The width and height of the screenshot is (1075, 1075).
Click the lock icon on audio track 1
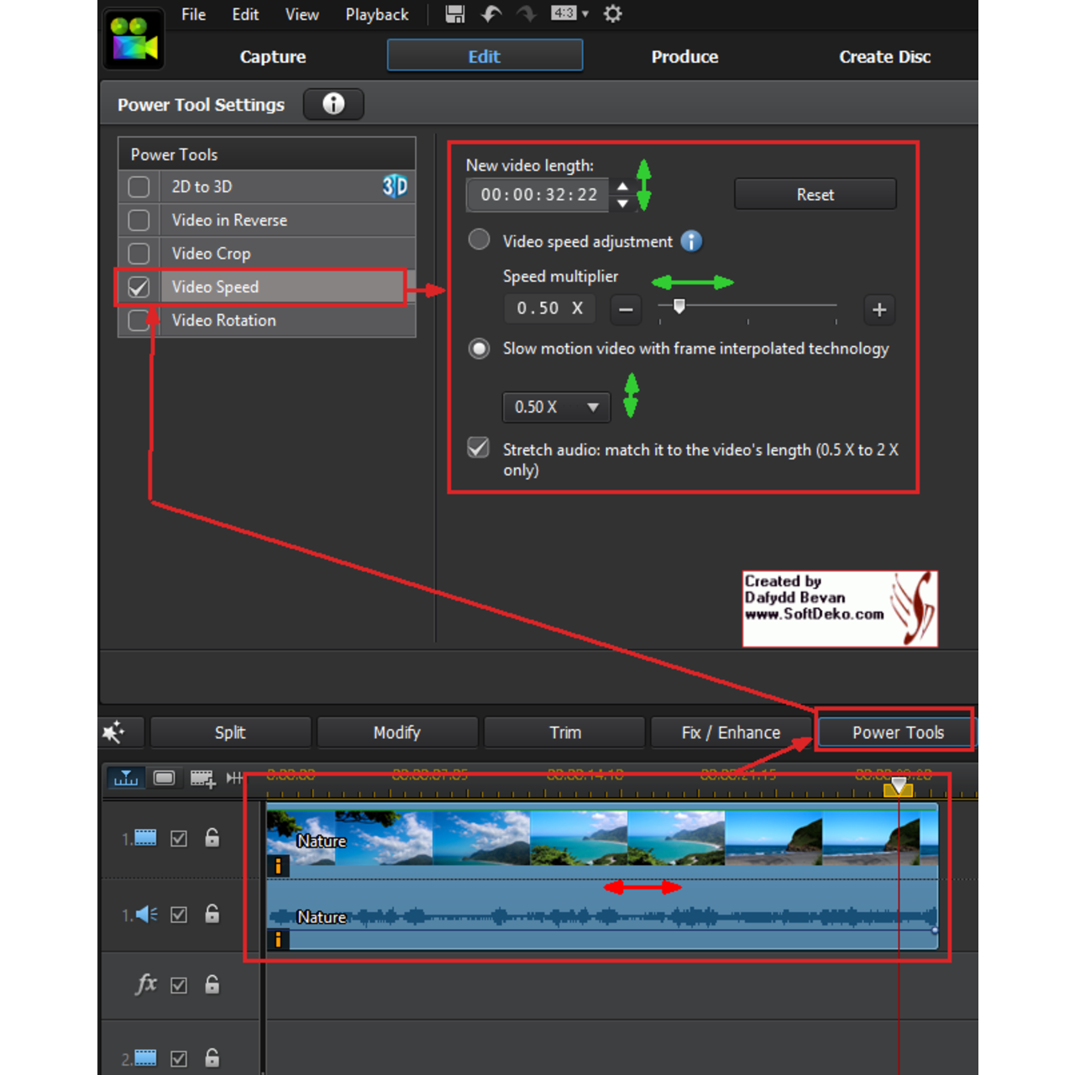click(x=212, y=915)
